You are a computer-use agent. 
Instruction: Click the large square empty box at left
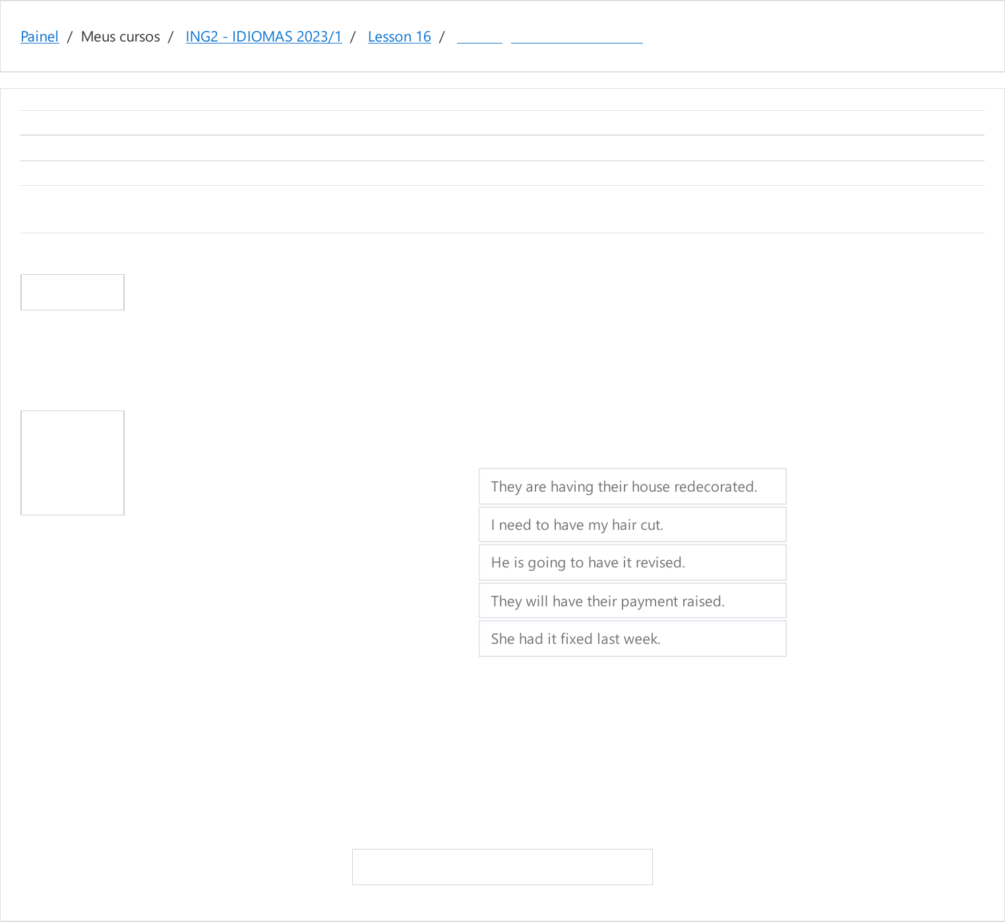73,463
